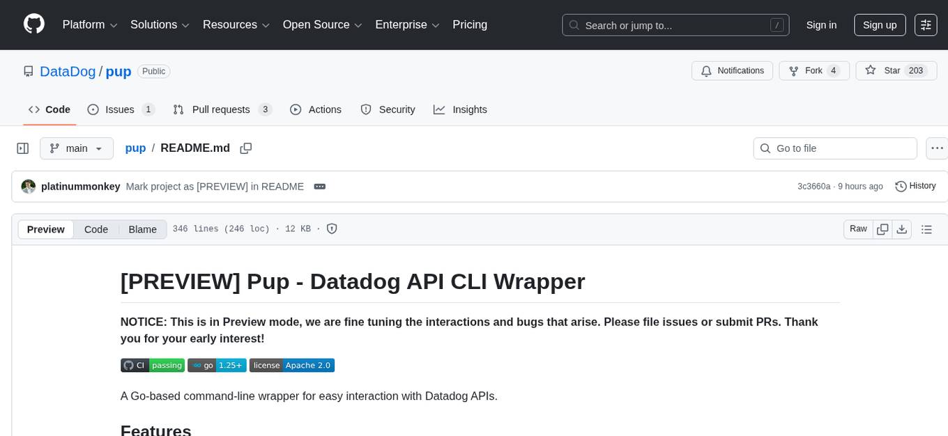Image resolution: width=948 pixels, height=436 pixels.
Task: Open the commit message details ellipsis
Action: coord(319,186)
